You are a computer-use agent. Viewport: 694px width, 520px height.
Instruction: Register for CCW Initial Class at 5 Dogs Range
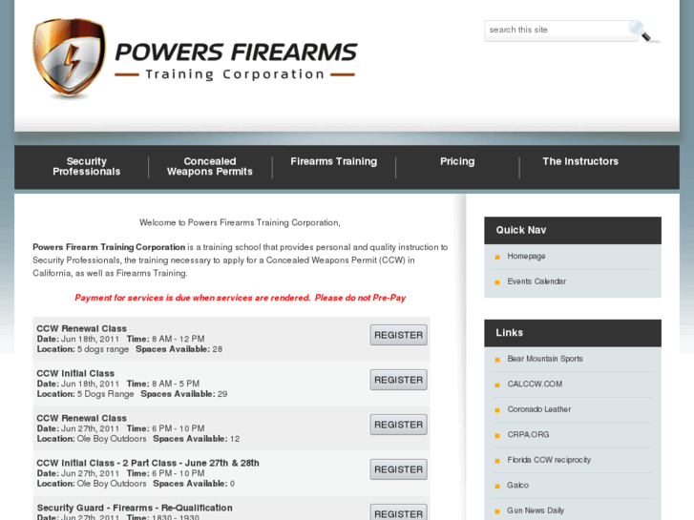[398, 380]
